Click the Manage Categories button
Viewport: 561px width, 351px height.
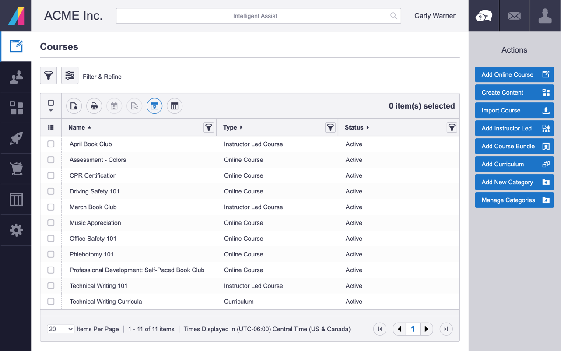(514, 200)
